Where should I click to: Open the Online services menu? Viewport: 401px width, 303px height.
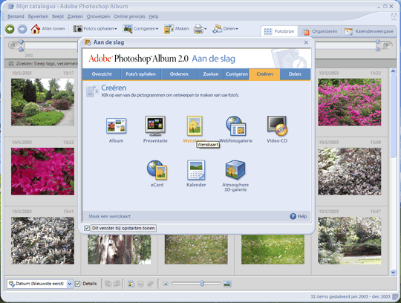[x=129, y=16]
